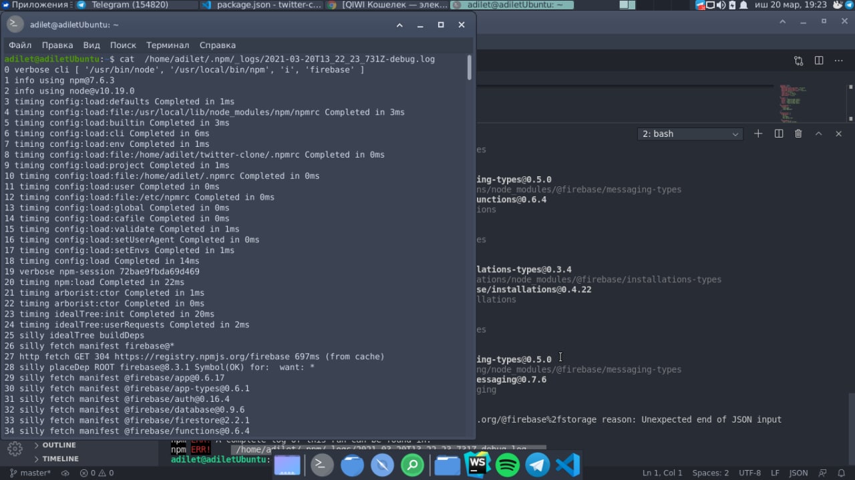This screenshot has height=480, width=855.
Task: Kill the terminal with trash icon
Action: click(x=798, y=134)
